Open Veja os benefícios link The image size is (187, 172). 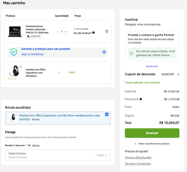[x=32, y=54]
